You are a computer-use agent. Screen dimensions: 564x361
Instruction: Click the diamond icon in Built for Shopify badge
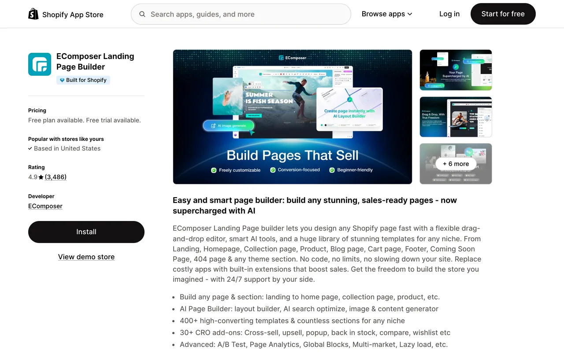62,80
